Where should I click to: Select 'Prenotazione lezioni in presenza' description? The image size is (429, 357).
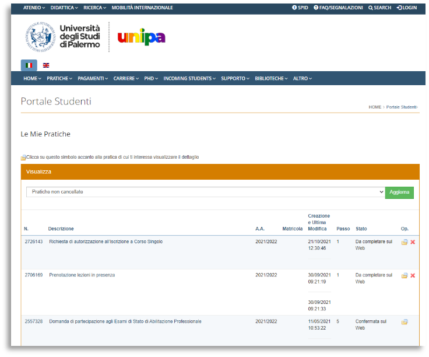pyautogui.click(x=82, y=275)
